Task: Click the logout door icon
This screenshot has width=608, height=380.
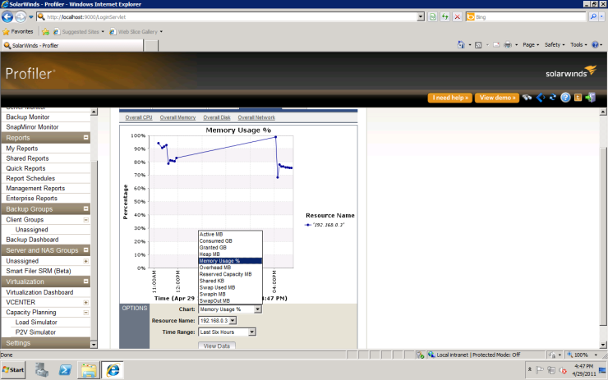Action: [x=591, y=98]
